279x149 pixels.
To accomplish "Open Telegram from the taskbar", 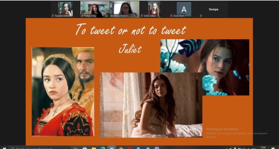I will [x=148, y=148].
